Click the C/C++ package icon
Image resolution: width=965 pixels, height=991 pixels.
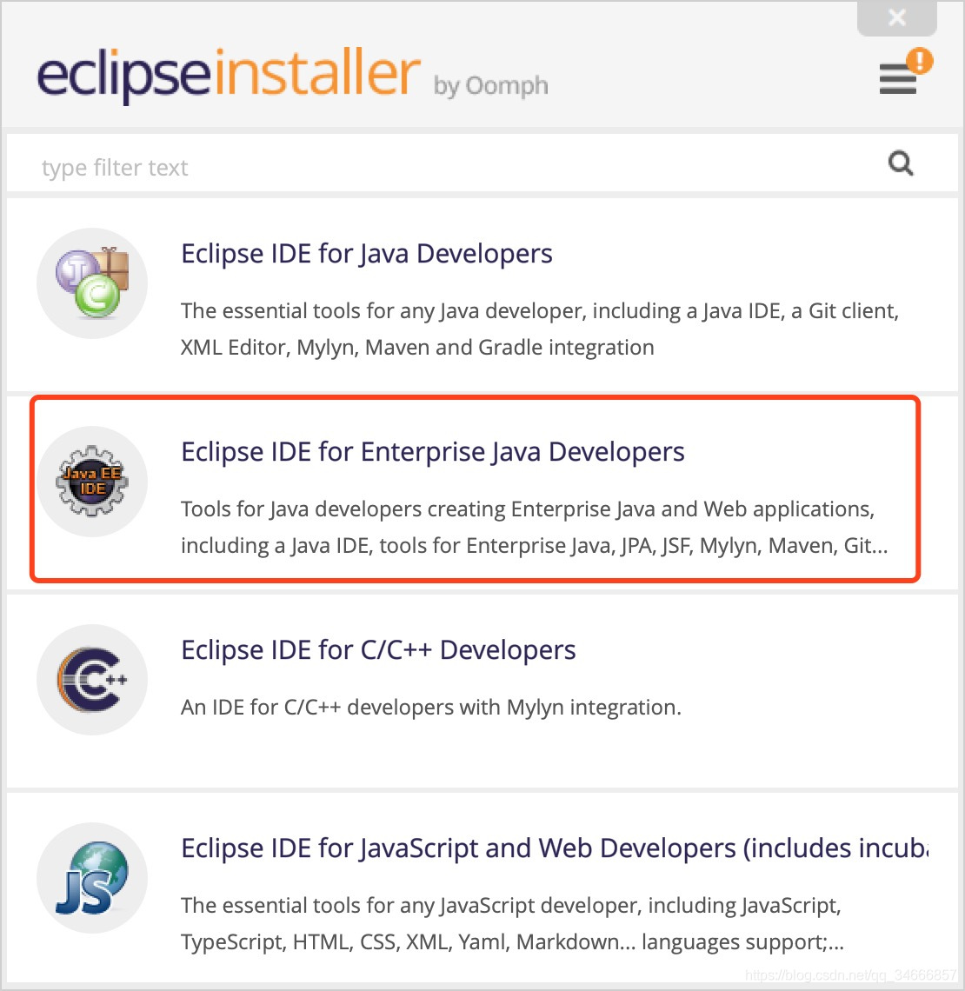point(92,680)
